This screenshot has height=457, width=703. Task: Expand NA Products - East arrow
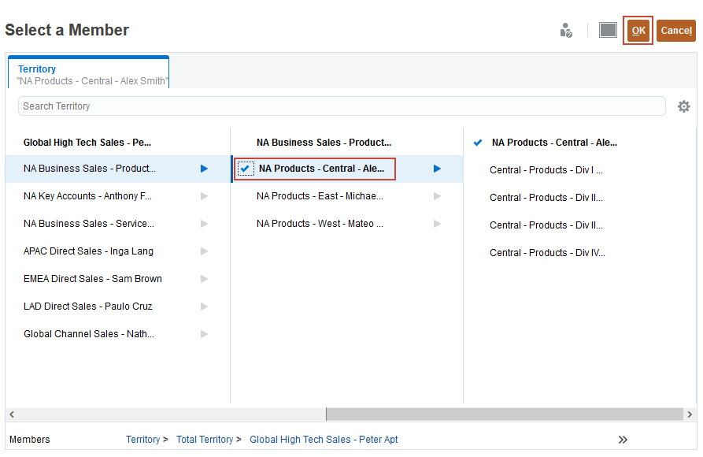pos(437,196)
